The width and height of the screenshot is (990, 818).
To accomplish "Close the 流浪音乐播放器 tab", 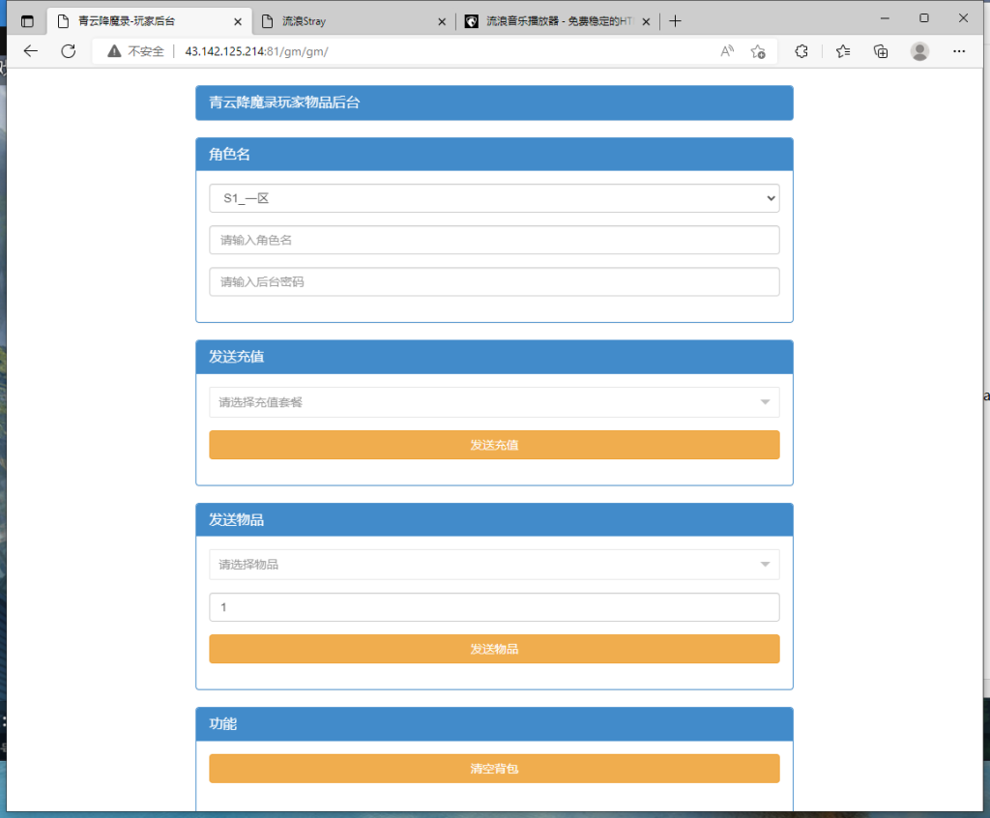I will tap(646, 21).
